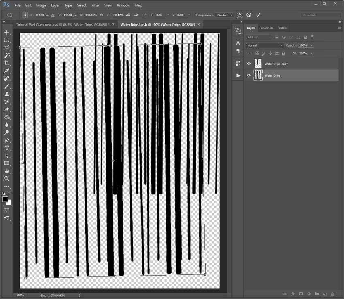Open the Essentials workspace dropdown
Image resolution: width=344 pixels, height=299 pixels.
pos(321,15)
